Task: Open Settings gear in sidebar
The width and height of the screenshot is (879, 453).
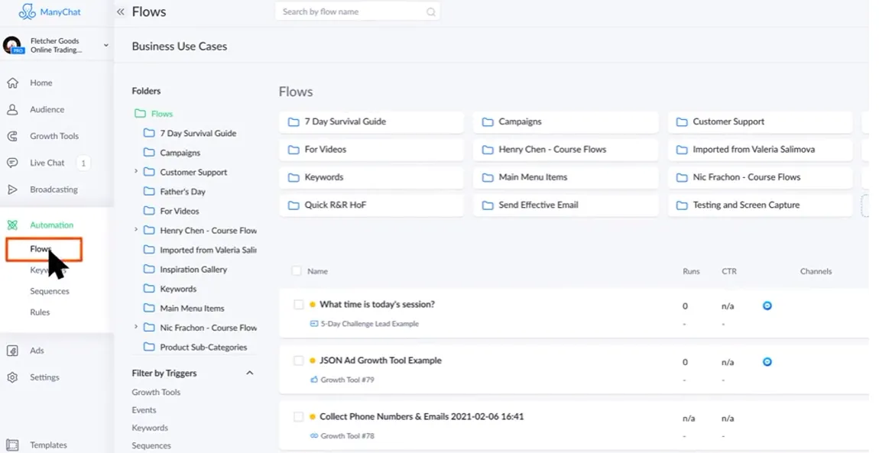Action: [12, 377]
